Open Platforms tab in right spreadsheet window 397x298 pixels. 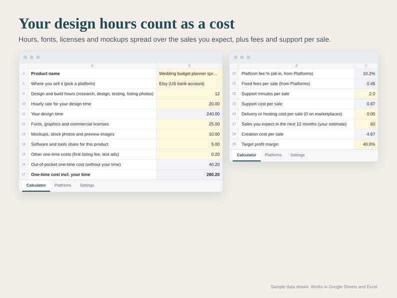[x=273, y=155]
